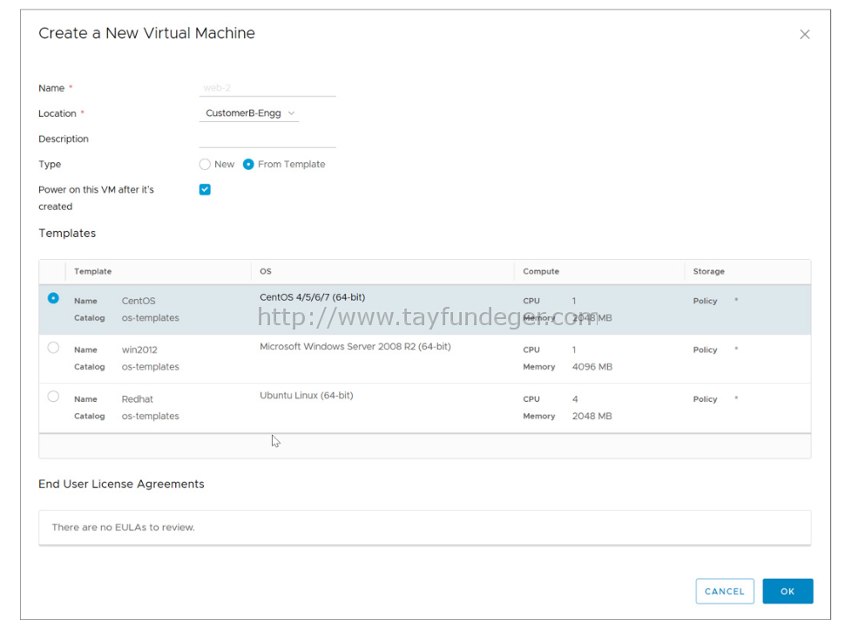Click the Ubuntu Linux (64-bit) OS text
852x632 pixels.
(x=307, y=396)
